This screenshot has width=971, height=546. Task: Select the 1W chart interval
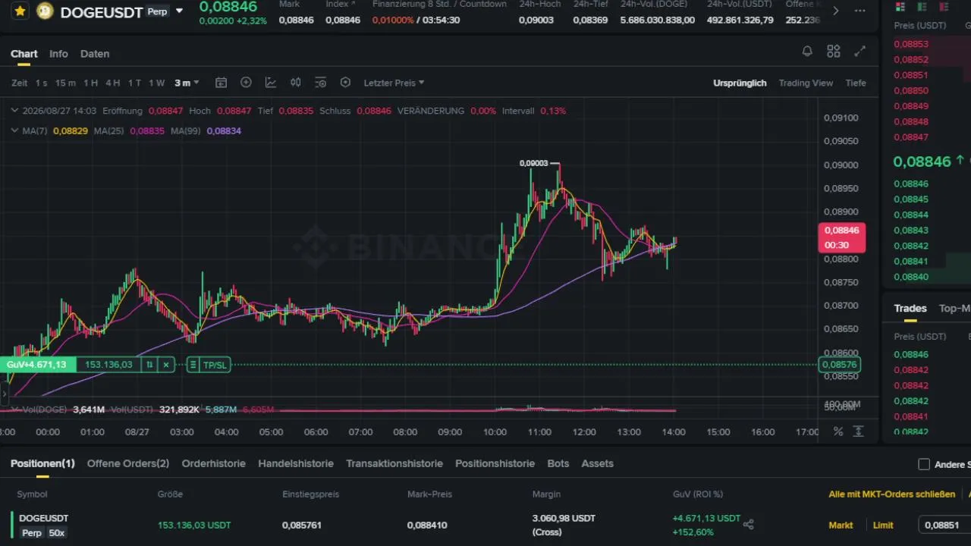[x=156, y=83]
